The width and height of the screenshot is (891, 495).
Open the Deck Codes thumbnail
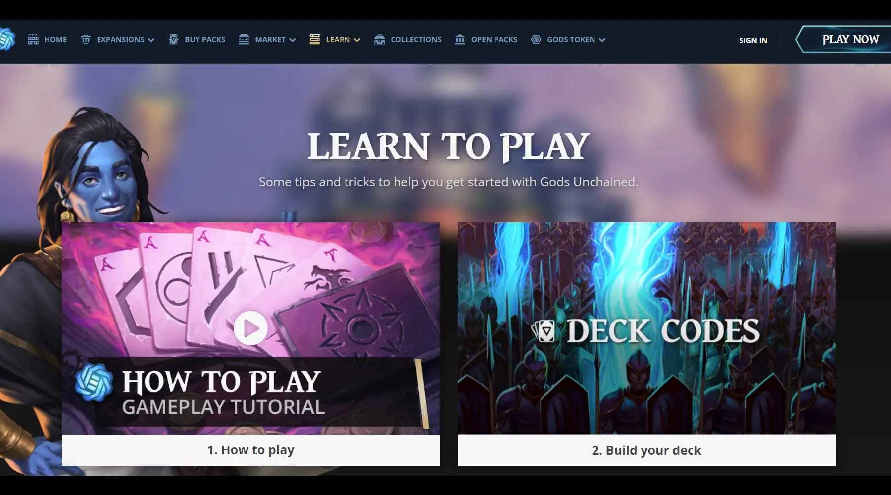(x=646, y=328)
